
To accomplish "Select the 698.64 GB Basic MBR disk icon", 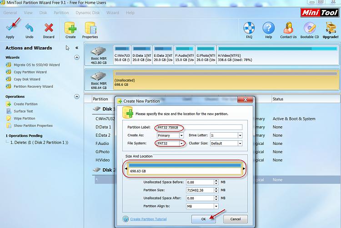I will tap(99, 76).
